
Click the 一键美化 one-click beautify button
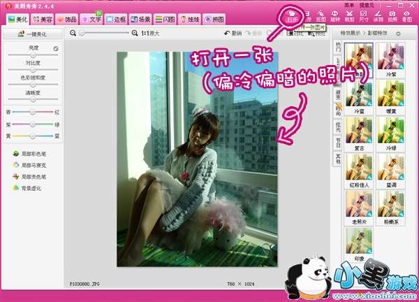pyautogui.click(x=33, y=34)
